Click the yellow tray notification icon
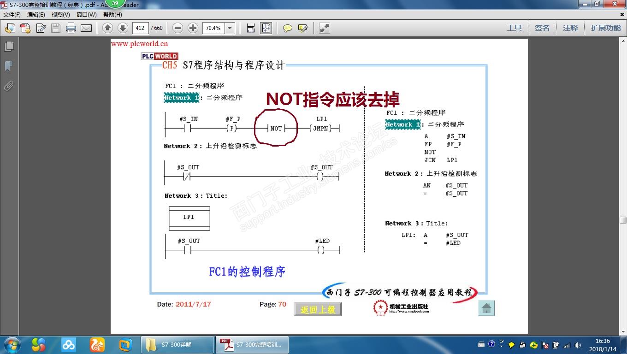Viewport: 627px width, 354px height. [511, 345]
